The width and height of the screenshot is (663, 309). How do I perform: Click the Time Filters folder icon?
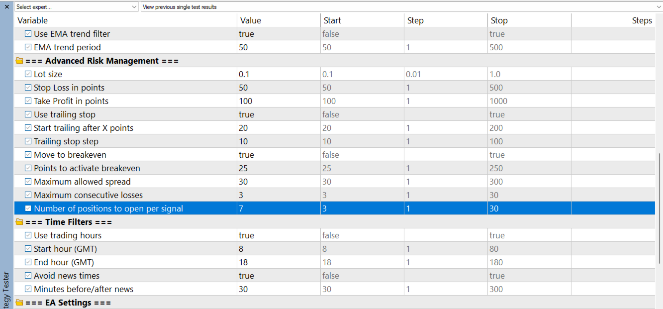coord(19,222)
